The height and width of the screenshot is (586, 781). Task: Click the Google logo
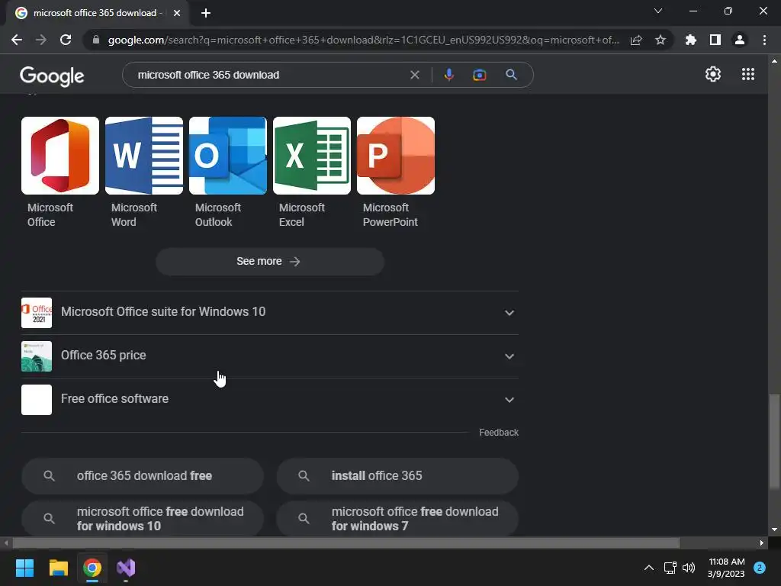pos(52,76)
